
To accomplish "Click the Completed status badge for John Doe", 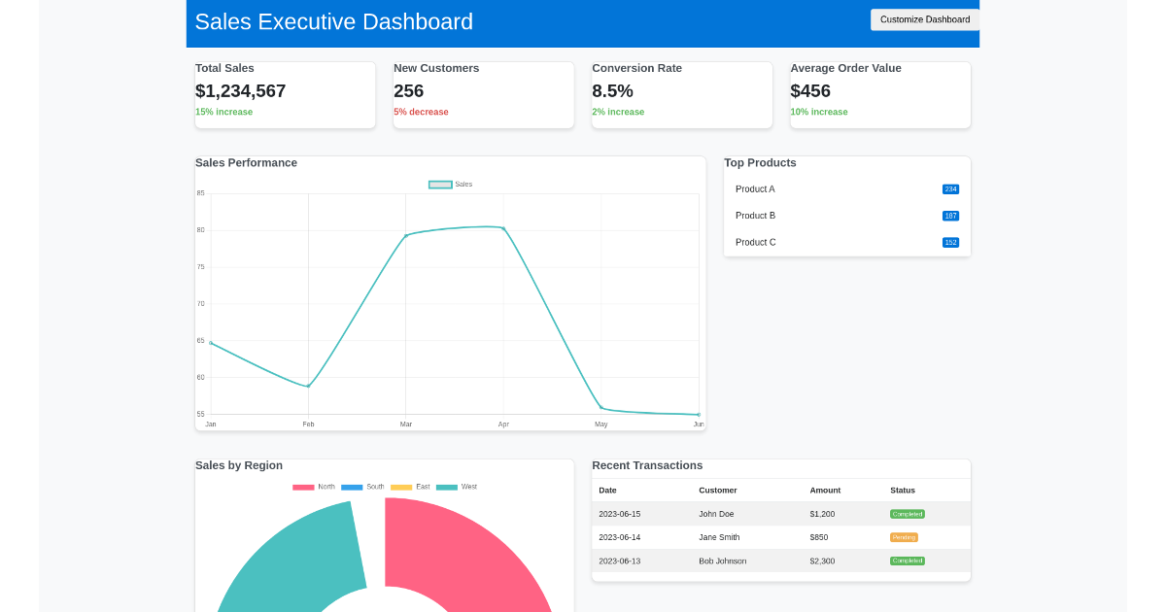I will coord(907,513).
